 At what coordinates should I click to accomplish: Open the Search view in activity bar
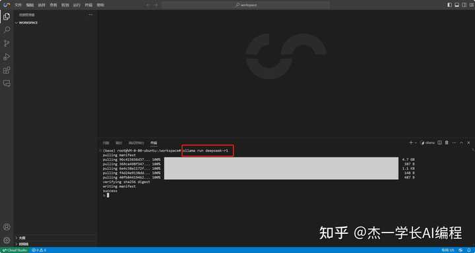[7, 30]
